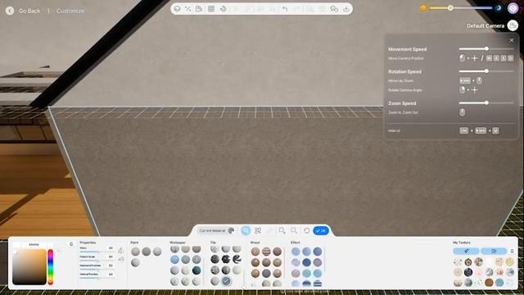The width and height of the screenshot is (524, 295).
Task: Select the Paint swatch on the second row
Action: pos(135,262)
